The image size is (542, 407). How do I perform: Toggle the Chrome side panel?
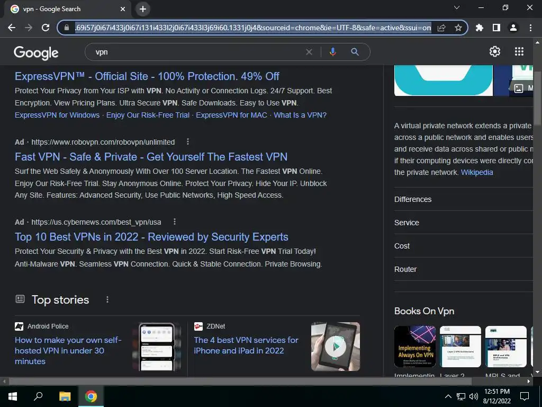[496, 28]
